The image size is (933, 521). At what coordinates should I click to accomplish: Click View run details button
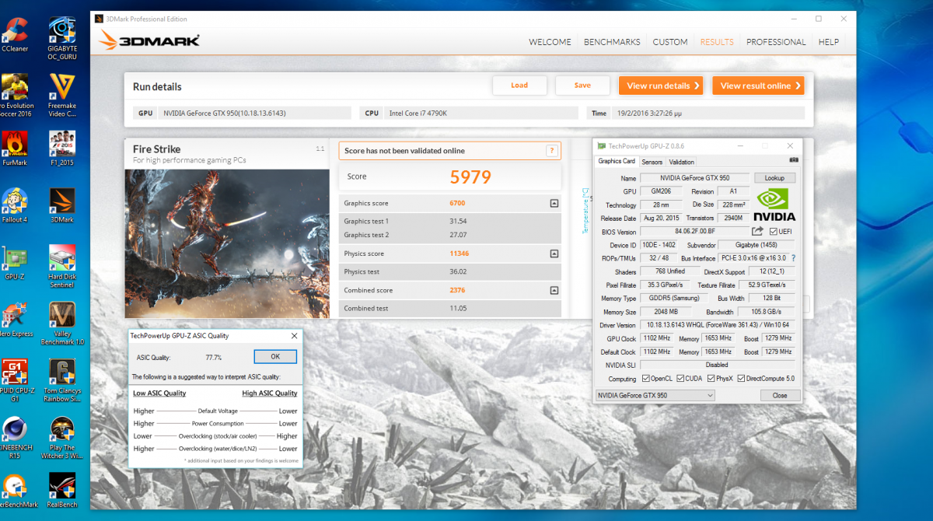(x=661, y=86)
